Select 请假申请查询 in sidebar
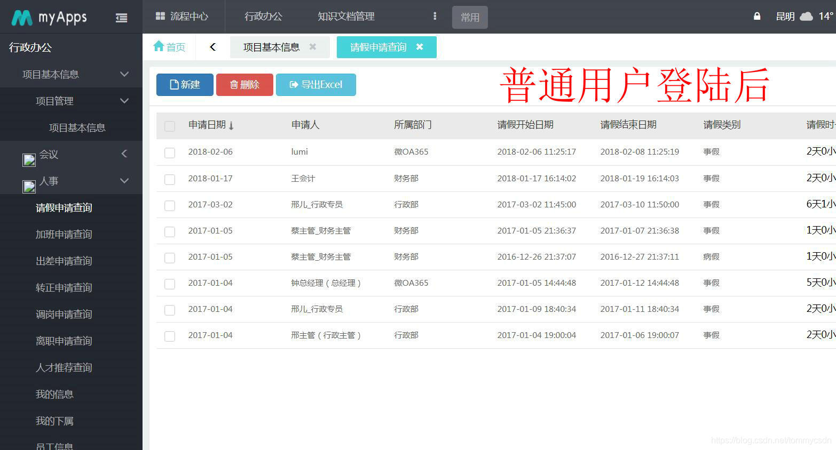 (64, 207)
